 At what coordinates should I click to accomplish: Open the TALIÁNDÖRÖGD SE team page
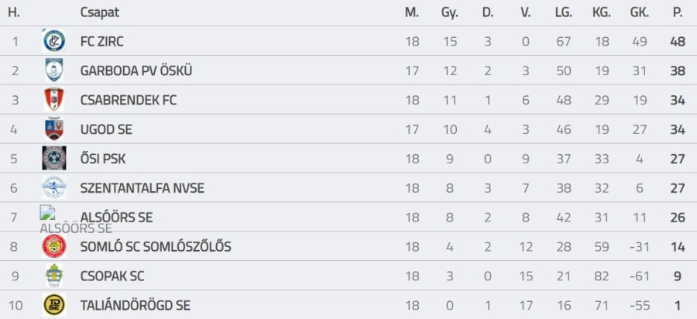click(135, 306)
